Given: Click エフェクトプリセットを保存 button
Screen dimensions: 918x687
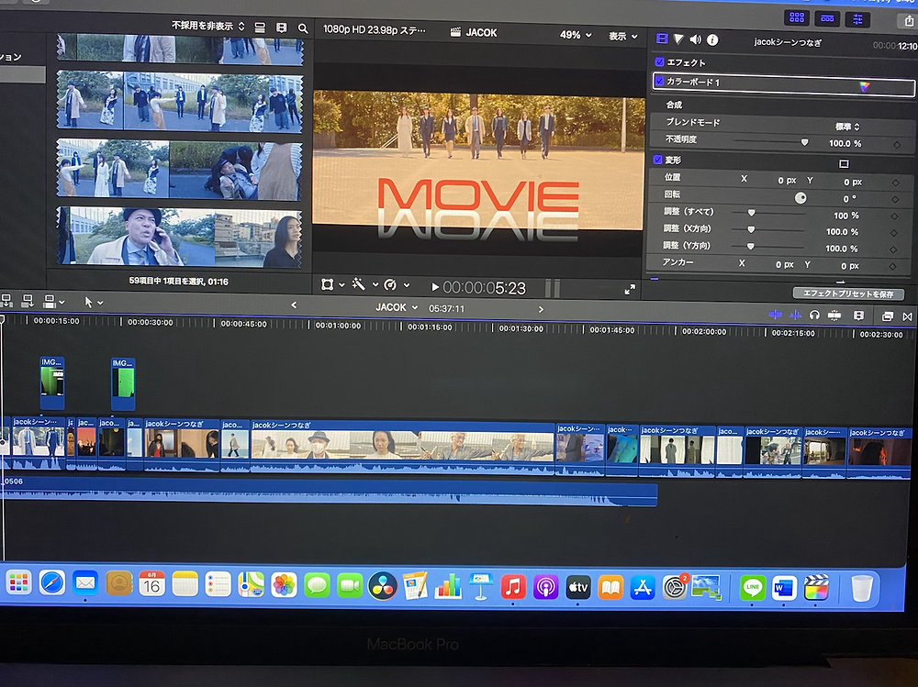Looking at the screenshot, I should [x=847, y=294].
